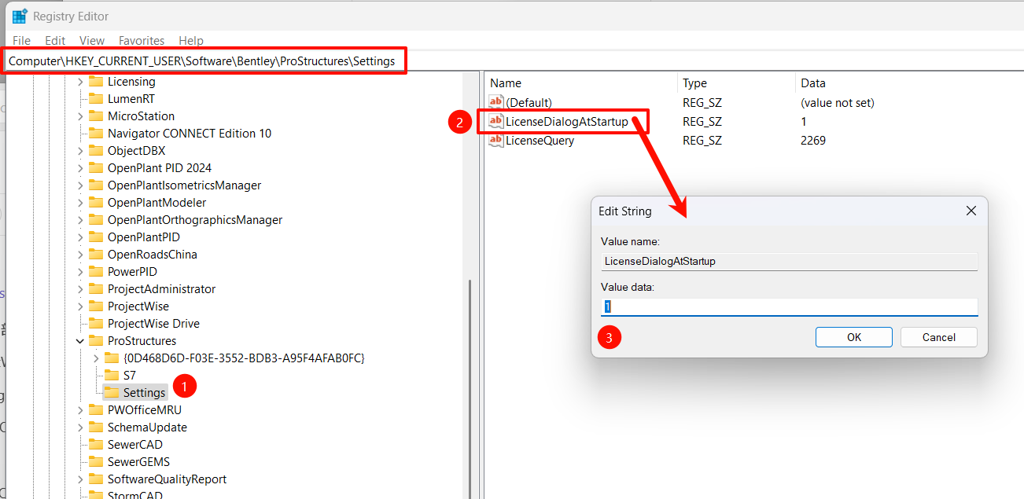Expand the OpenPlantPID key
1024x499 pixels.
(80, 237)
